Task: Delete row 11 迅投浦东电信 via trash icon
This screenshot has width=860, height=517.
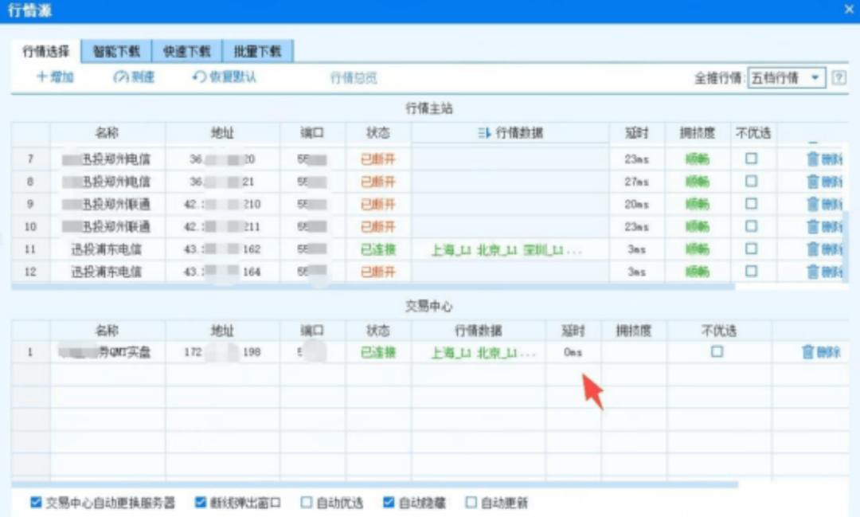Action: coord(813,249)
